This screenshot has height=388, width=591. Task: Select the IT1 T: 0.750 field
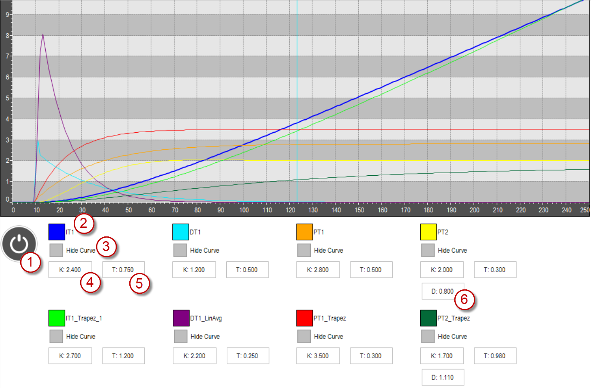click(x=123, y=270)
